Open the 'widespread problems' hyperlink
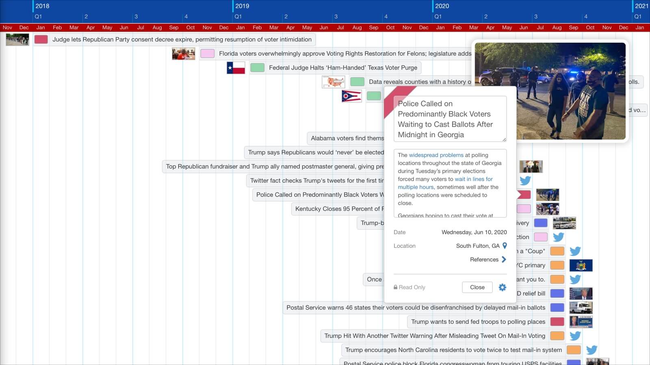The image size is (650, 365). (436, 155)
